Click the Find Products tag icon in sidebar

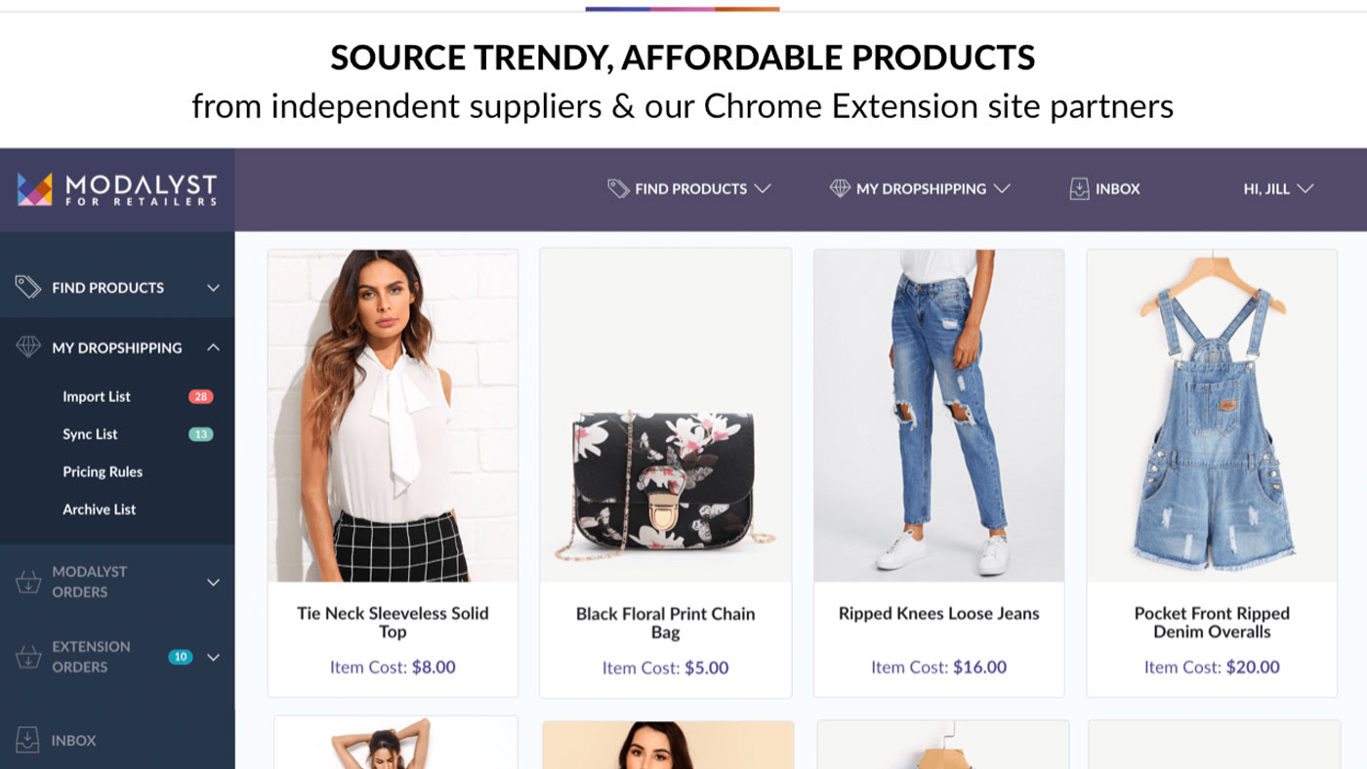[x=28, y=288]
